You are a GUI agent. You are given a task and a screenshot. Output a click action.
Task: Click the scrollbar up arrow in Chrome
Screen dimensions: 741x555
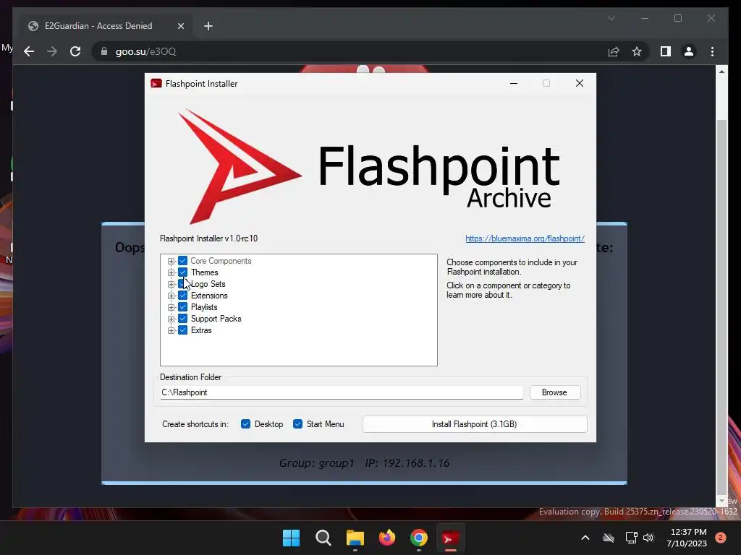pyautogui.click(x=721, y=72)
